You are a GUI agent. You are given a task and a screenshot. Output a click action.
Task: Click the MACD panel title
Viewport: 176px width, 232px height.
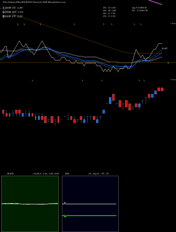[10, 174]
